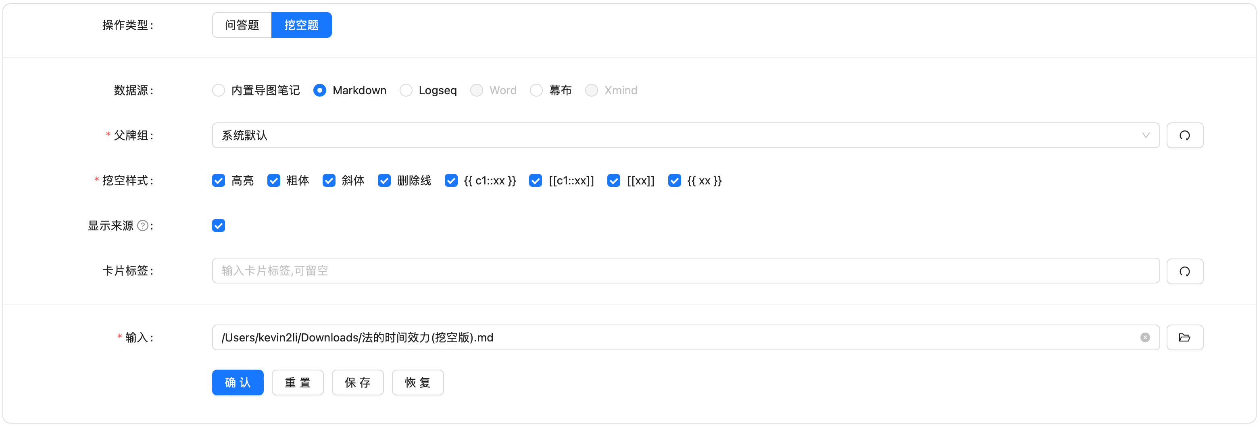Click the refresh icon next to 父牌组 dropdown
The image size is (1259, 426).
click(1184, 135)
